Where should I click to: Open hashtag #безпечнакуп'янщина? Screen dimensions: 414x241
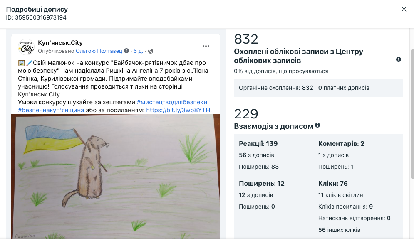(51, 110)
